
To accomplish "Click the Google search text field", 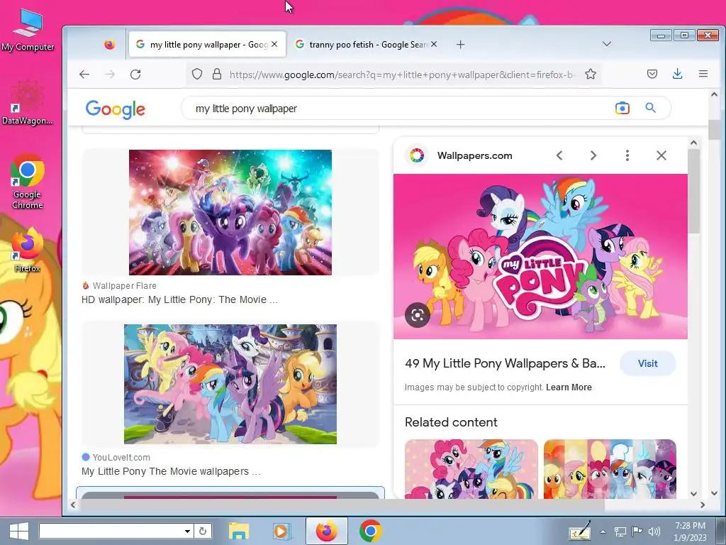I will click(x=398, y=109).
